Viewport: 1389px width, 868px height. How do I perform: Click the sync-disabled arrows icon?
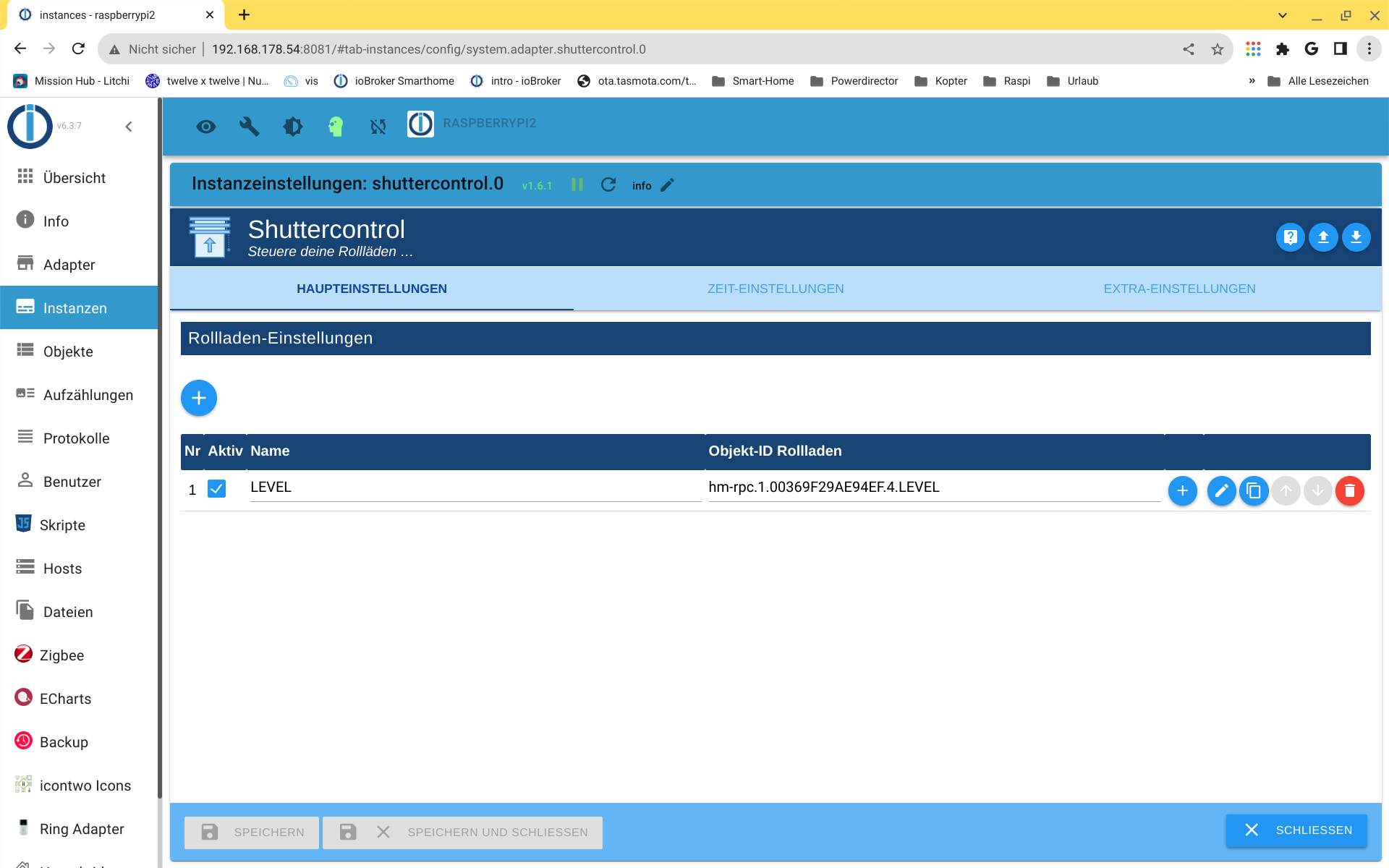(x=378, y=127)
